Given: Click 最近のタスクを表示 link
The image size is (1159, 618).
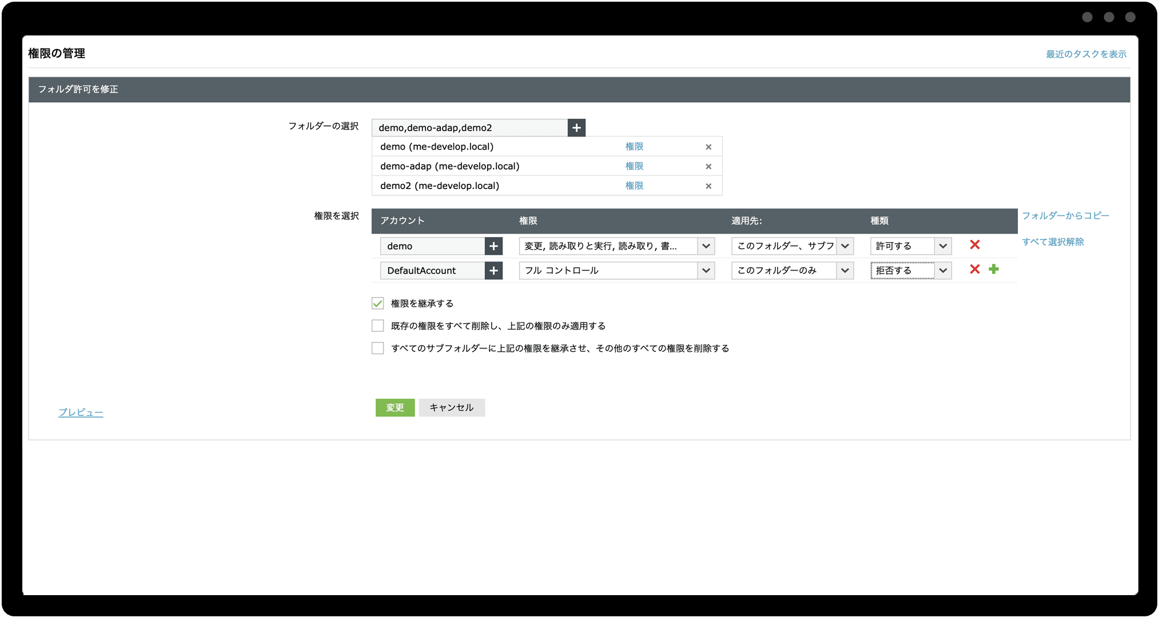Looking at the screenshot, I should [x=1086, y=54].
